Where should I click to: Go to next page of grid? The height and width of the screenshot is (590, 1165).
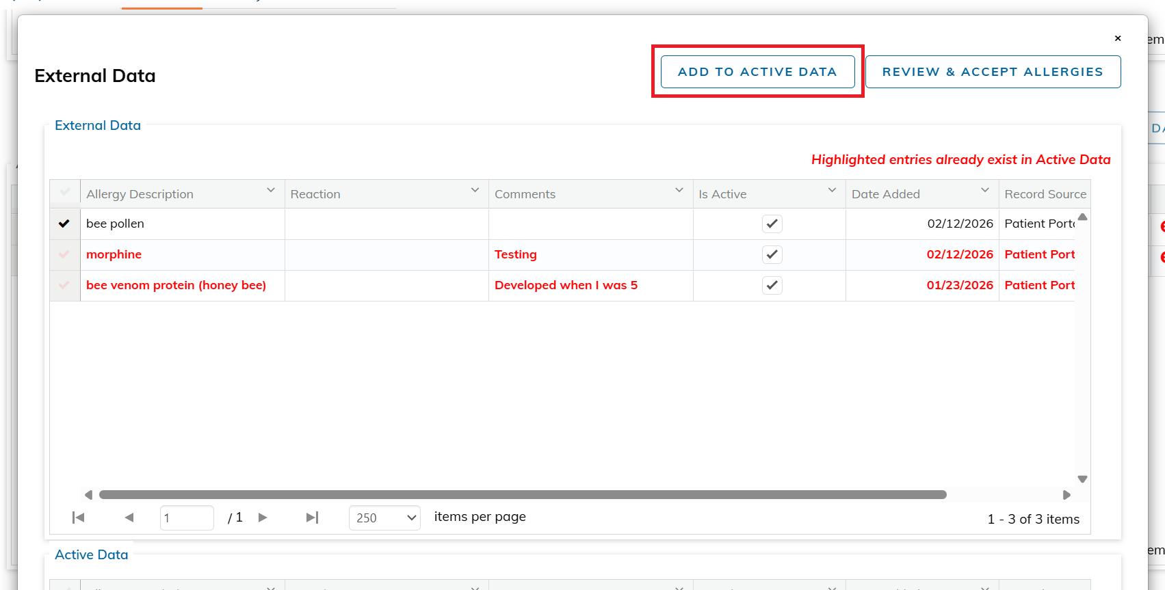263,518
